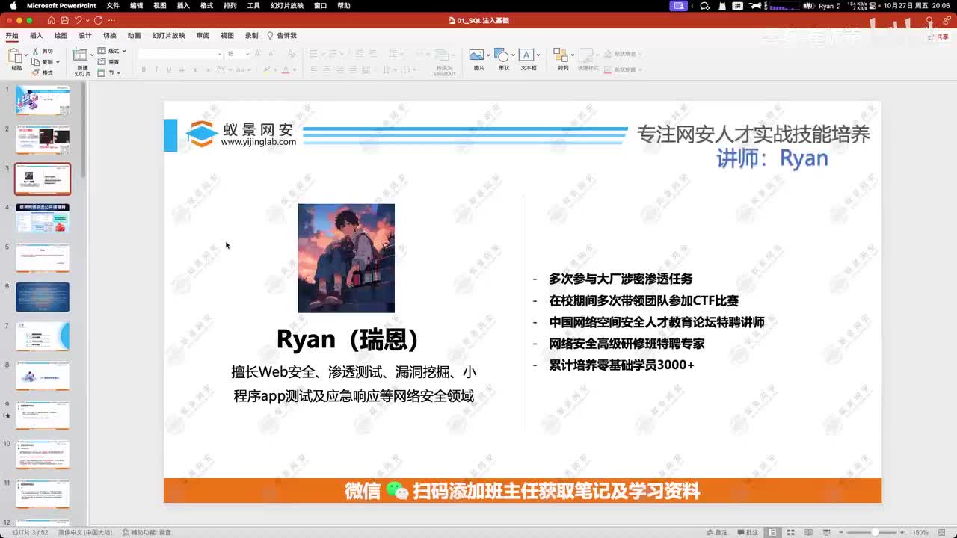Click the undo arrow in title bar

click(x=79, y=20)
